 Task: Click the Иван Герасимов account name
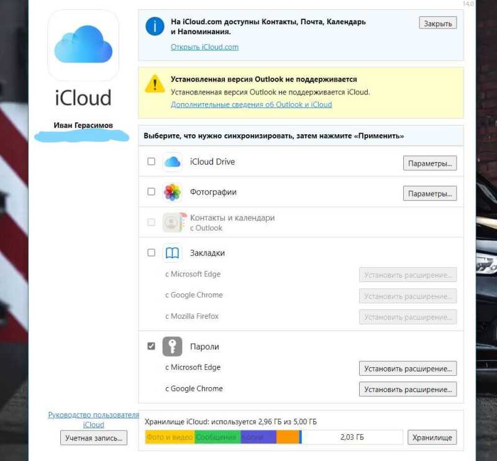[83, 126]
